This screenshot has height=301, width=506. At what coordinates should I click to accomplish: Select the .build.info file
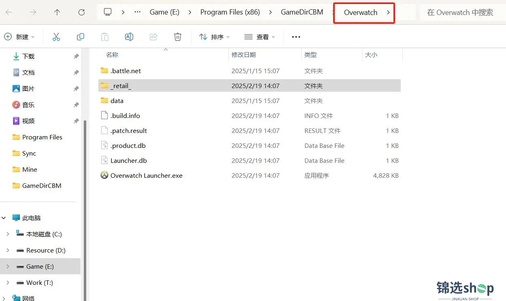tap(249, 116)
